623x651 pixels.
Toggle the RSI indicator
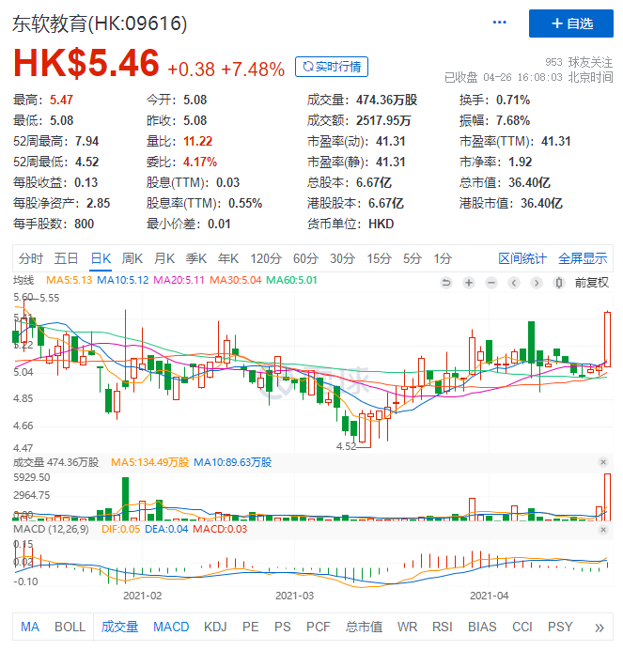click(x=443, y=627)
